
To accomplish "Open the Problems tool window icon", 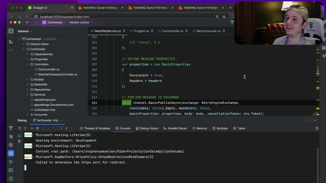I will 11,178.
